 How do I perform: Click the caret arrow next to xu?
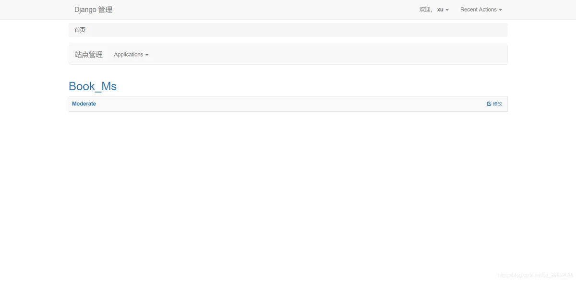(447, 10)
